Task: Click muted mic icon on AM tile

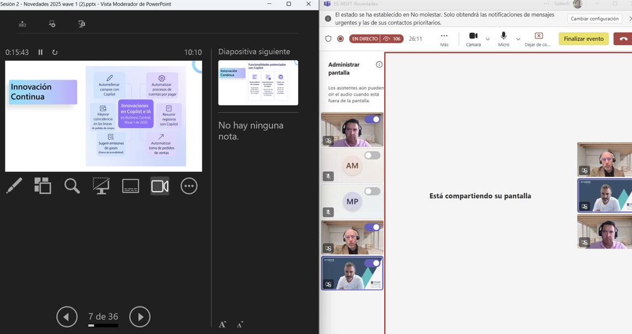Action: click(328, 176)
